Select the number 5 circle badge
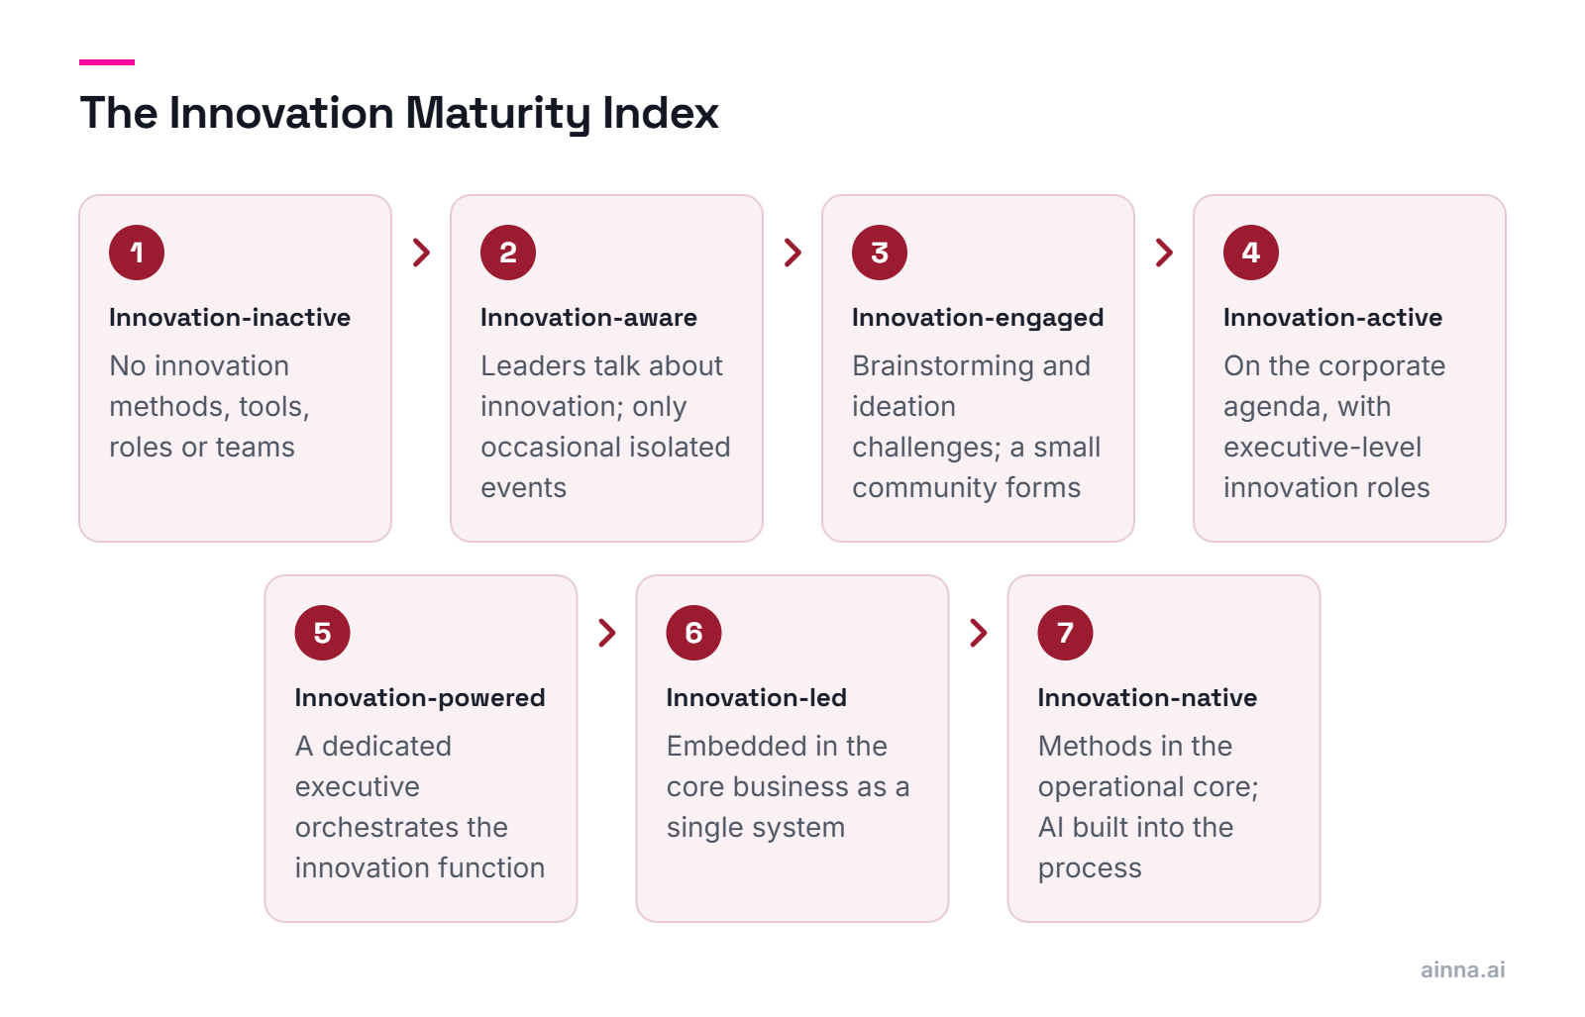 pyautogui.click(x=323, y=633)
